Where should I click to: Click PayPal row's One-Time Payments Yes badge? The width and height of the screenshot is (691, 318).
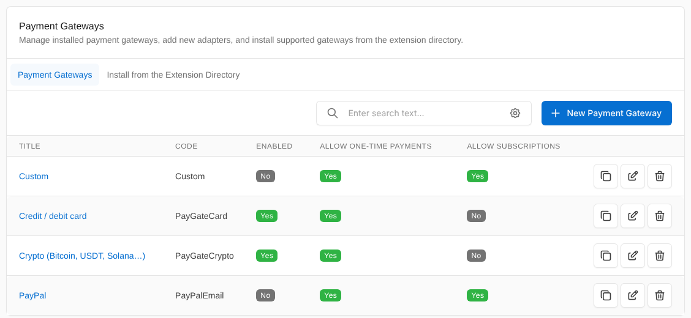click(x=331, y=295)
